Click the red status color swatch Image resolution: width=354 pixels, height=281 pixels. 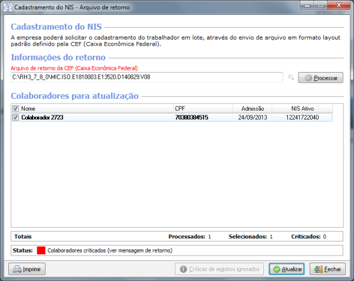coord(41,250)
